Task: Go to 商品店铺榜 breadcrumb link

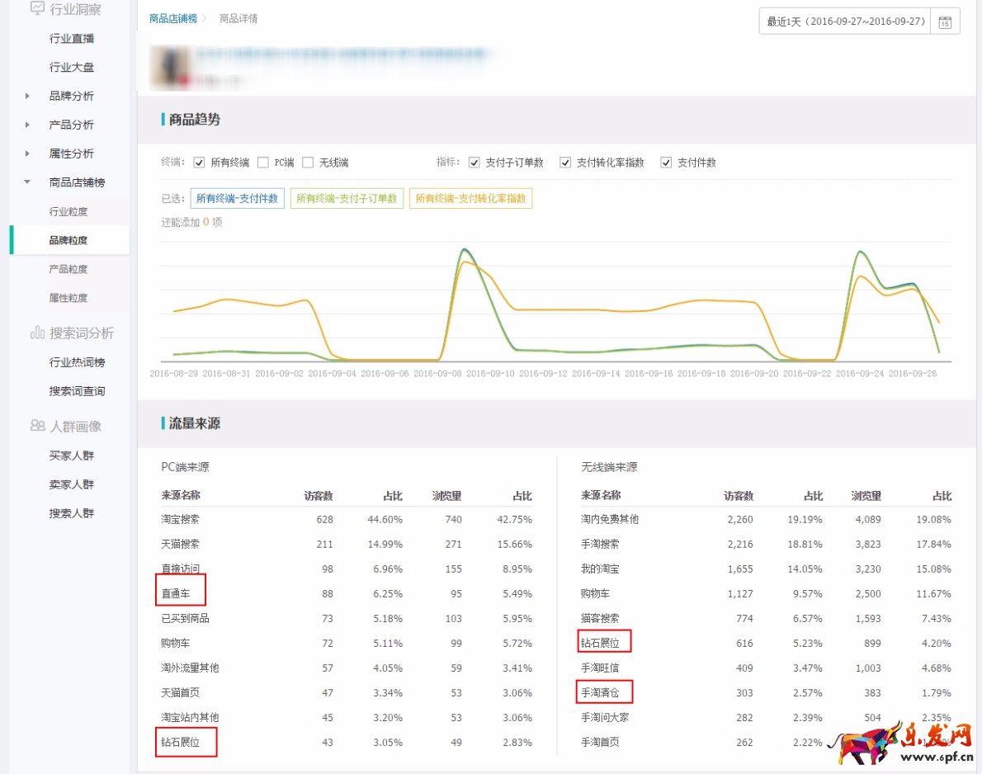Action: pyautogui.click(x=172, y=19)
